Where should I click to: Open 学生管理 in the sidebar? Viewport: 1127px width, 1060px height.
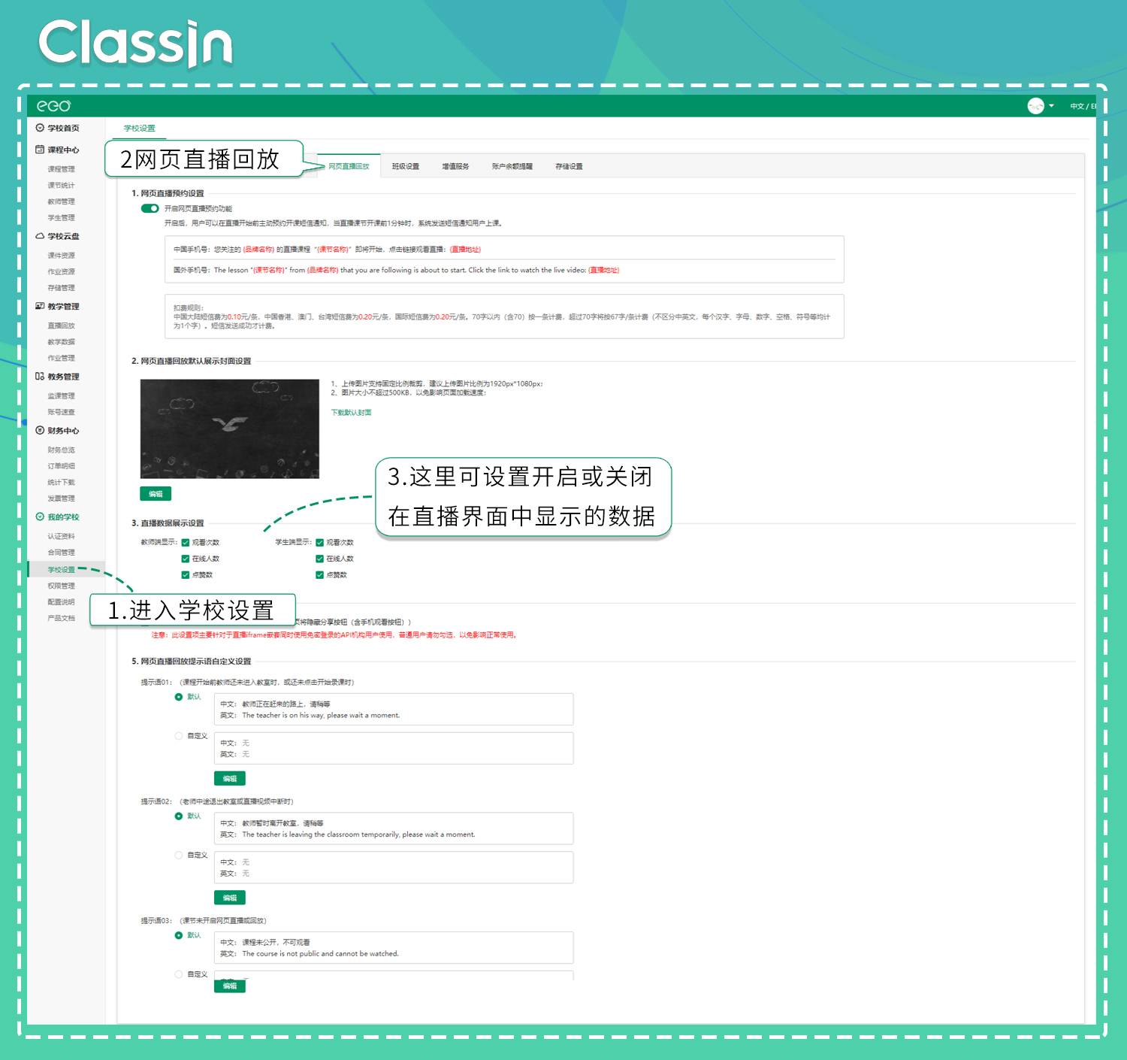coord(61,218)
